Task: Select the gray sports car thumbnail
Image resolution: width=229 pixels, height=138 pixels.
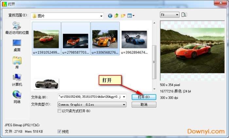Action: 46,84
